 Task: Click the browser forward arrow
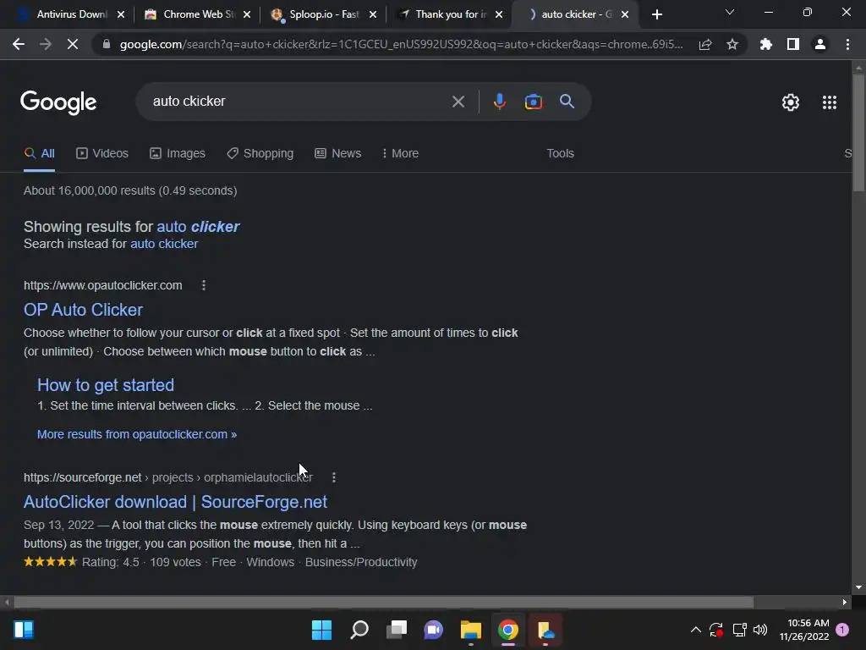(x=46, y=44)
